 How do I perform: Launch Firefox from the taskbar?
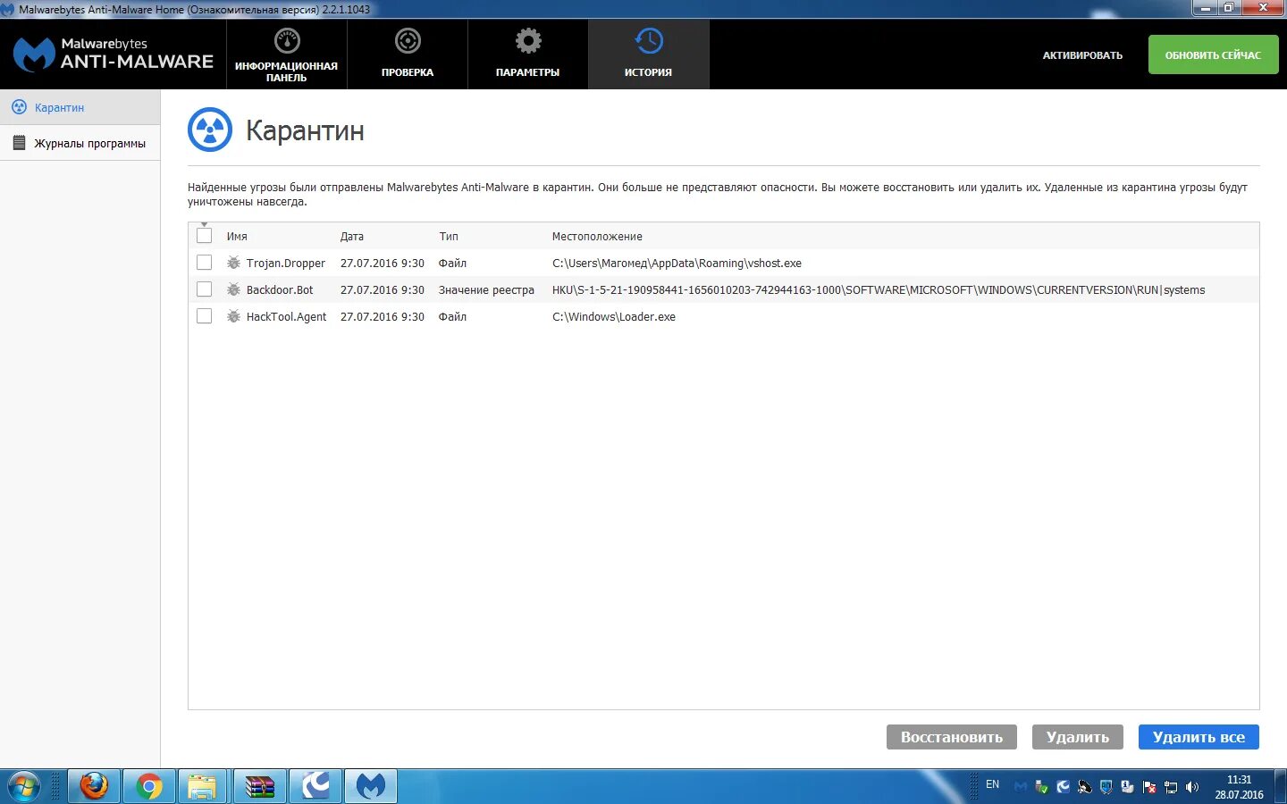click(x=94, y=787)
